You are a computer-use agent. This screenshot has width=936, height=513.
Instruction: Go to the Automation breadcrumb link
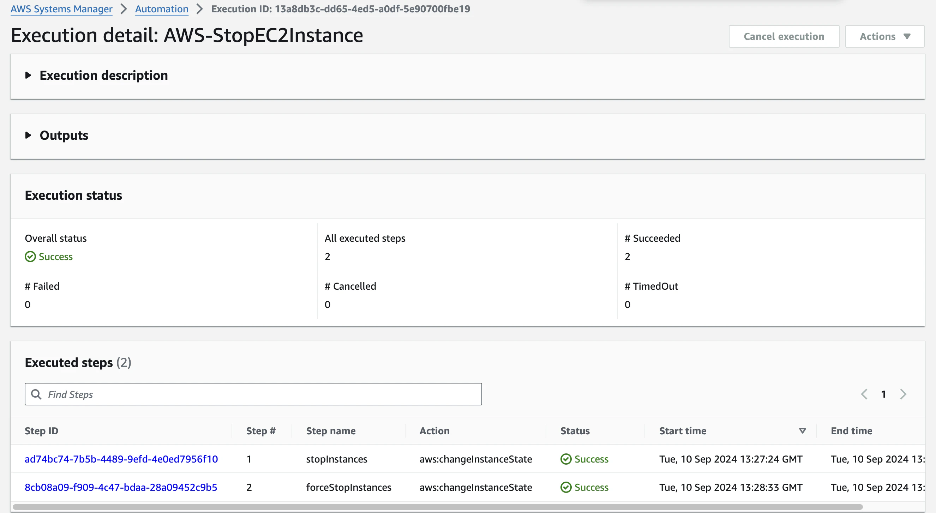(162, 9)
